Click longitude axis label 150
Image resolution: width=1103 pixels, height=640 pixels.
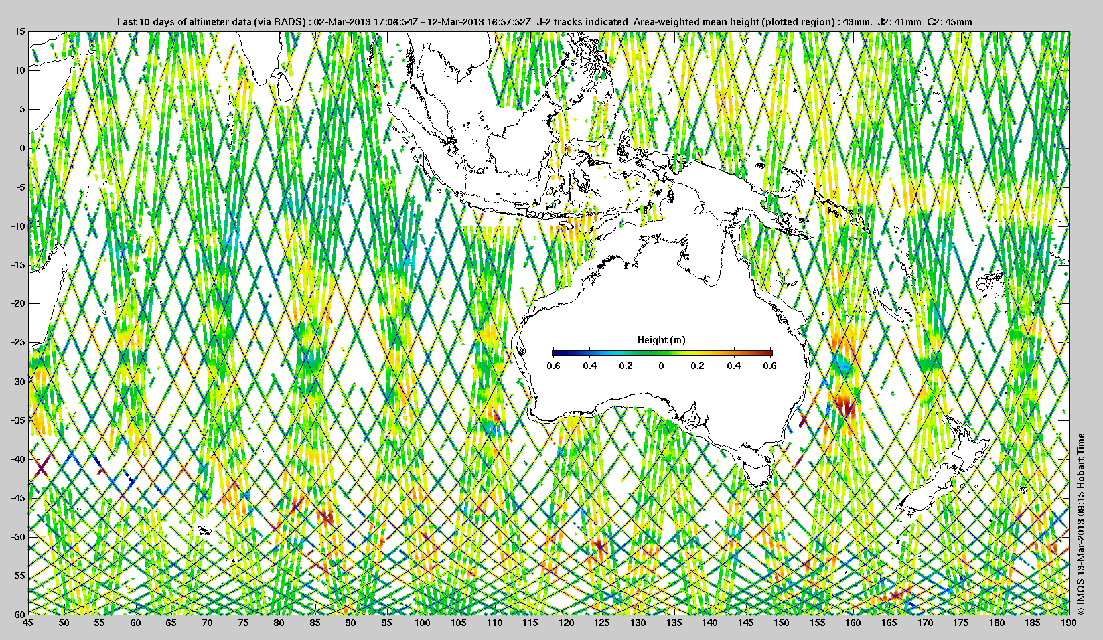tap(782, 623)
